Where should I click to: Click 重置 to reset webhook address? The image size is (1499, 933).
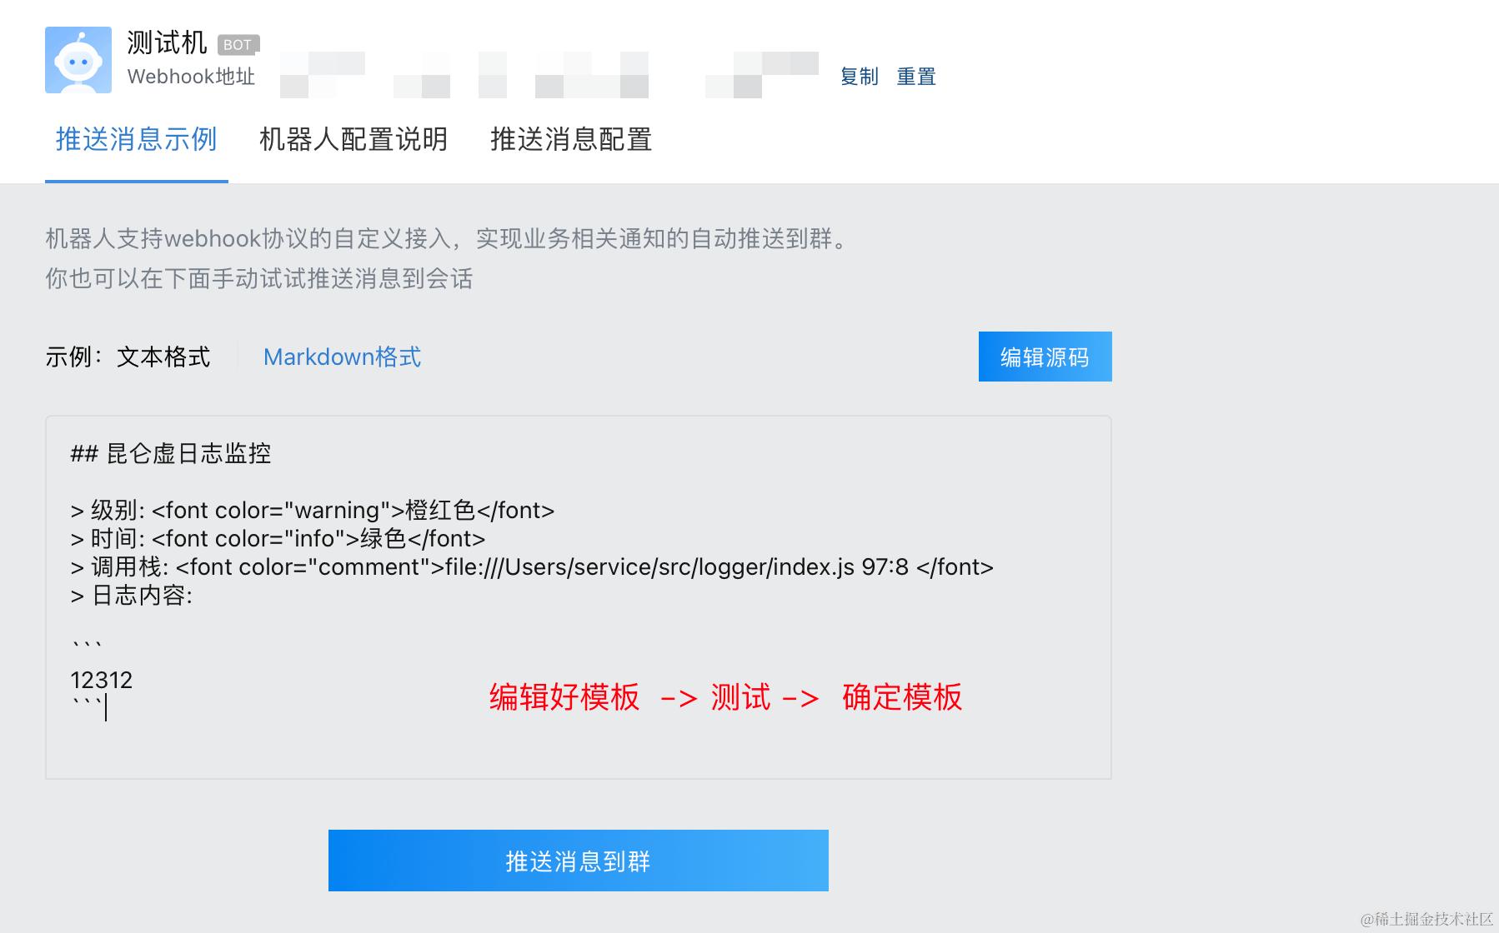point(916,77)
